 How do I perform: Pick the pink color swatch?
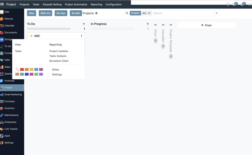click(x=31, y=74)
